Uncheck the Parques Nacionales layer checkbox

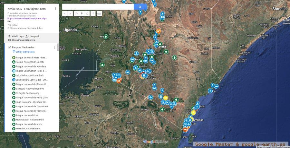tap(9, 47)
